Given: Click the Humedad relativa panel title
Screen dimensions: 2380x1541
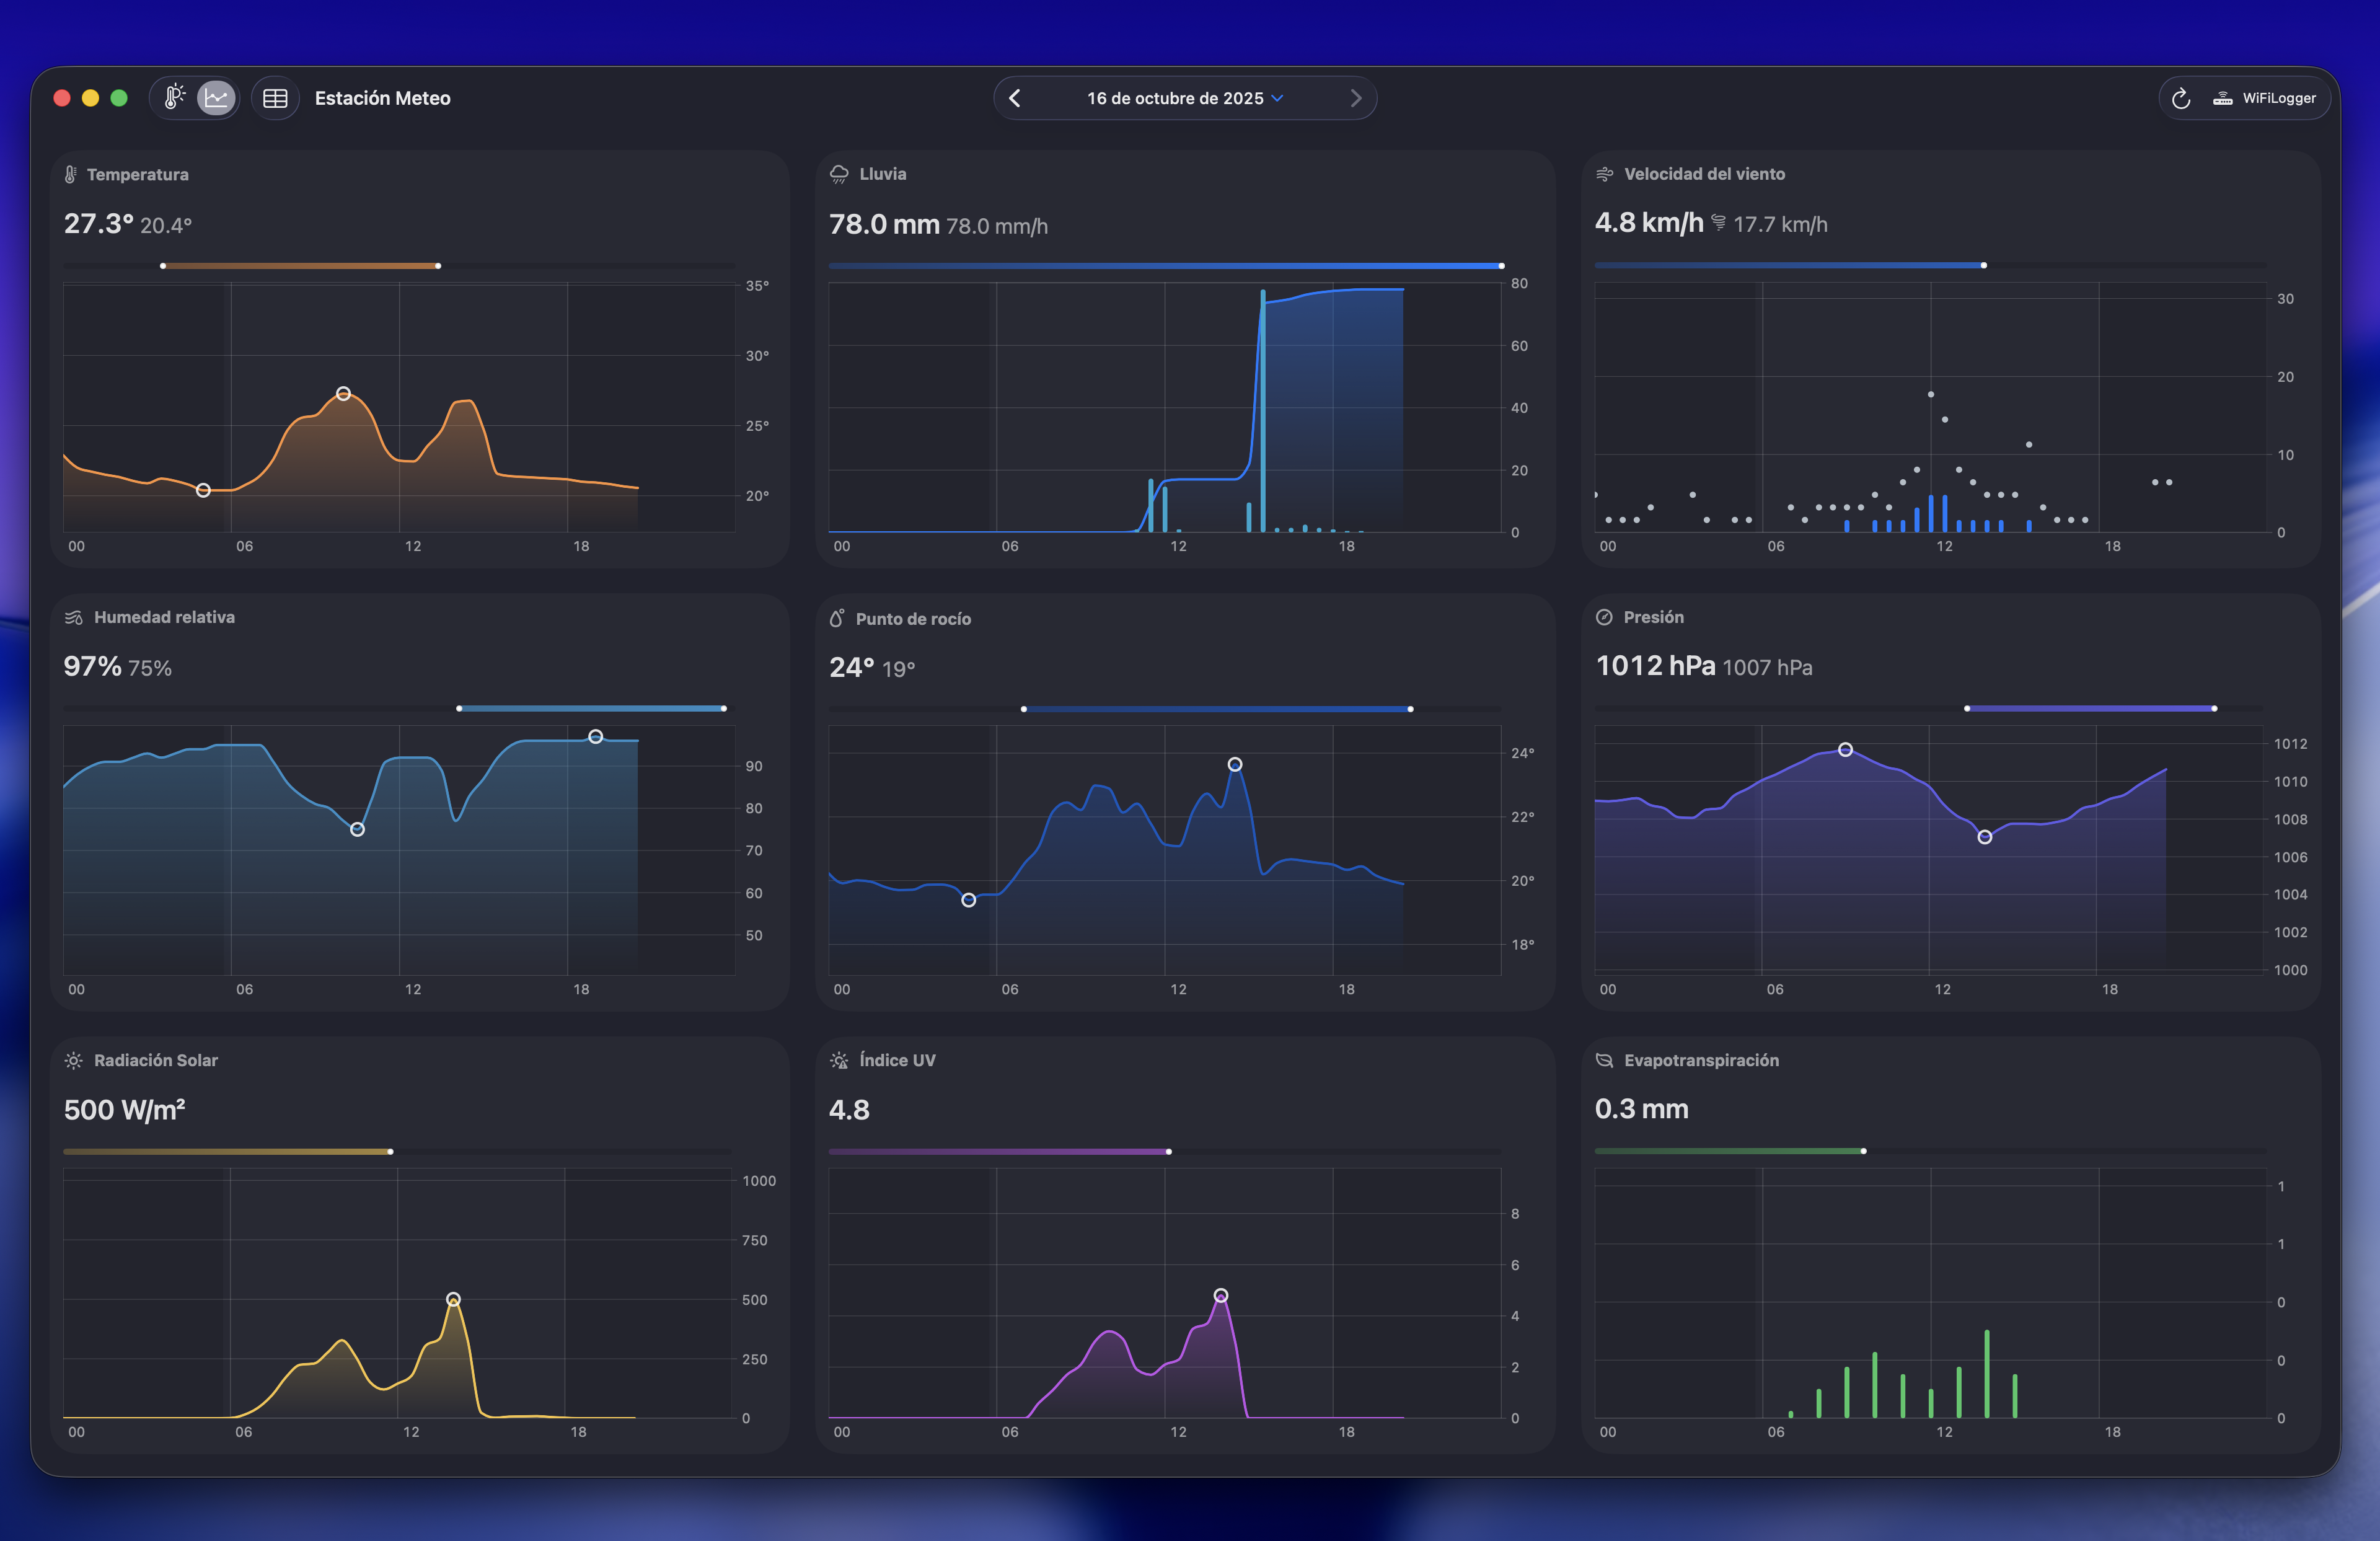Looking at the screenshot, I should pos(164,617).
